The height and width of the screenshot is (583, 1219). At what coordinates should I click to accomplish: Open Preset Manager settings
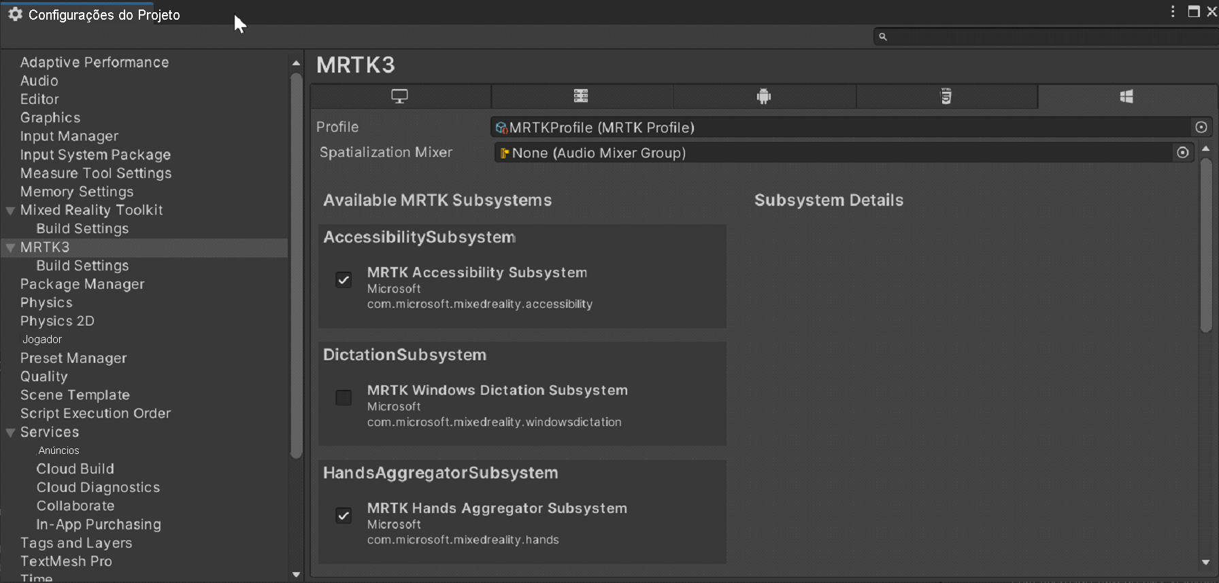coord(73,358)
